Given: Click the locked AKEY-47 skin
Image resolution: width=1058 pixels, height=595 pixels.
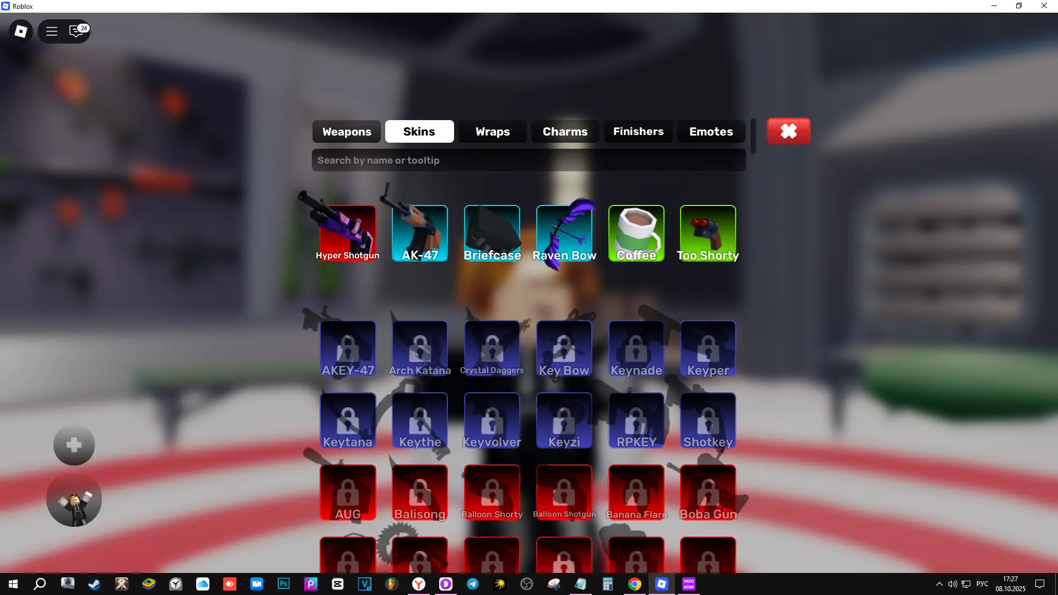Looking at the screenshot, I should click(348, 349).
